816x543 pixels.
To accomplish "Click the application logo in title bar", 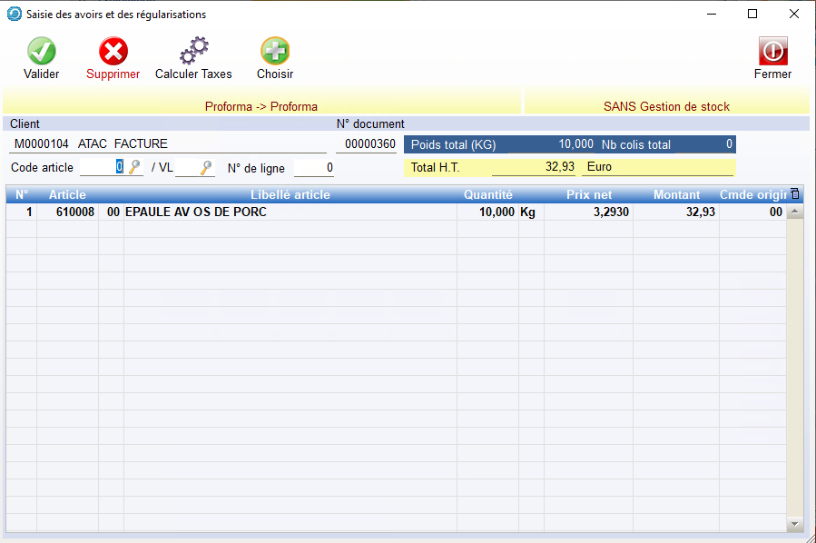I will (15, 15).
